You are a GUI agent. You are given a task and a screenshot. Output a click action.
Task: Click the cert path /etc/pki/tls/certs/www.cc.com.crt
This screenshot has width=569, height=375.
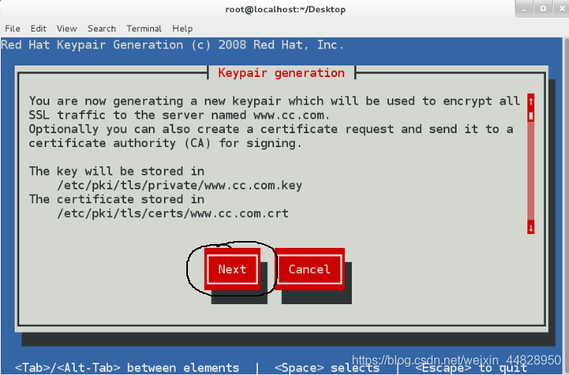coord(172,213)
